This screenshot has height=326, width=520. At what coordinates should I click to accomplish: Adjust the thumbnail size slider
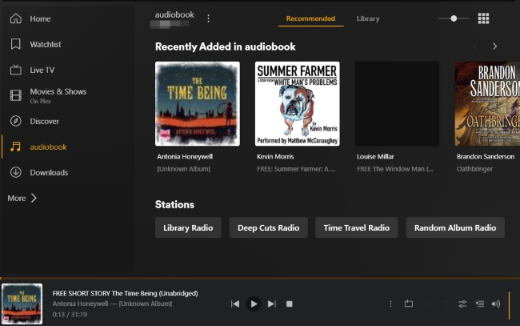coord(454,18)
